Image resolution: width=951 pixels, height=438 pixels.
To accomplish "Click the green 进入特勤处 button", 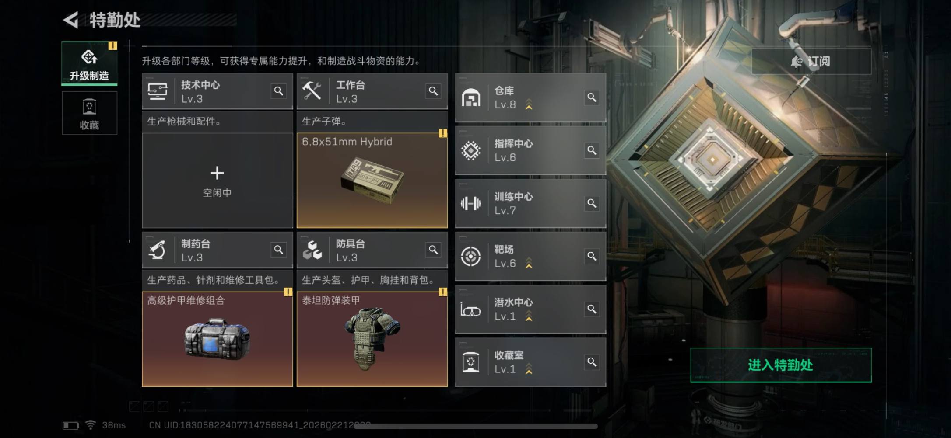I will [781, 365].
